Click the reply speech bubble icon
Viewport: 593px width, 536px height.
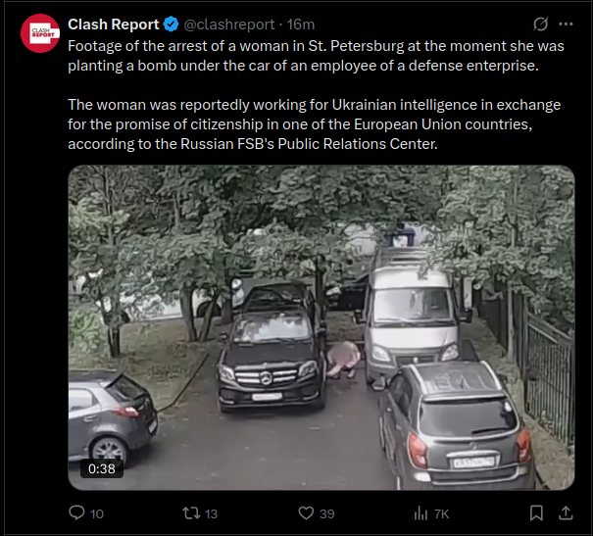(76, 512)
